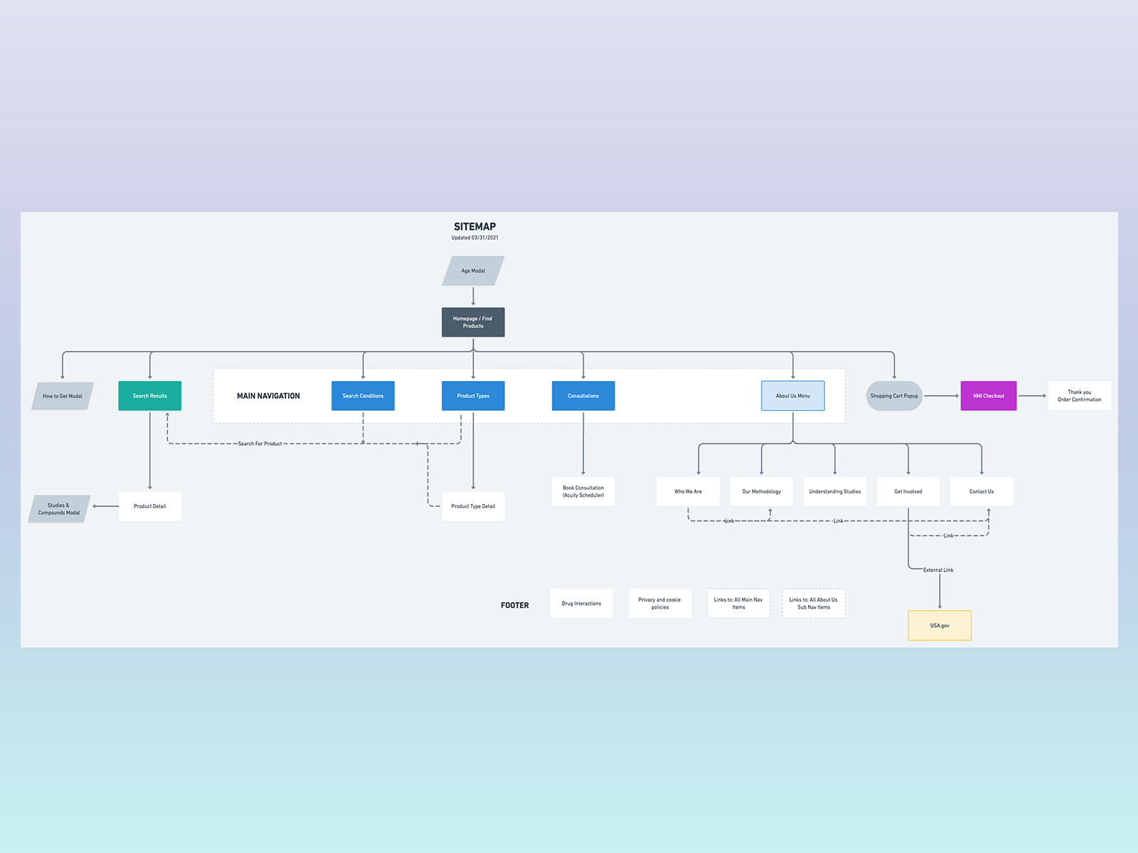Click the Search For Product connector label
Screen dimensions: 1138x853
point(260,444)
